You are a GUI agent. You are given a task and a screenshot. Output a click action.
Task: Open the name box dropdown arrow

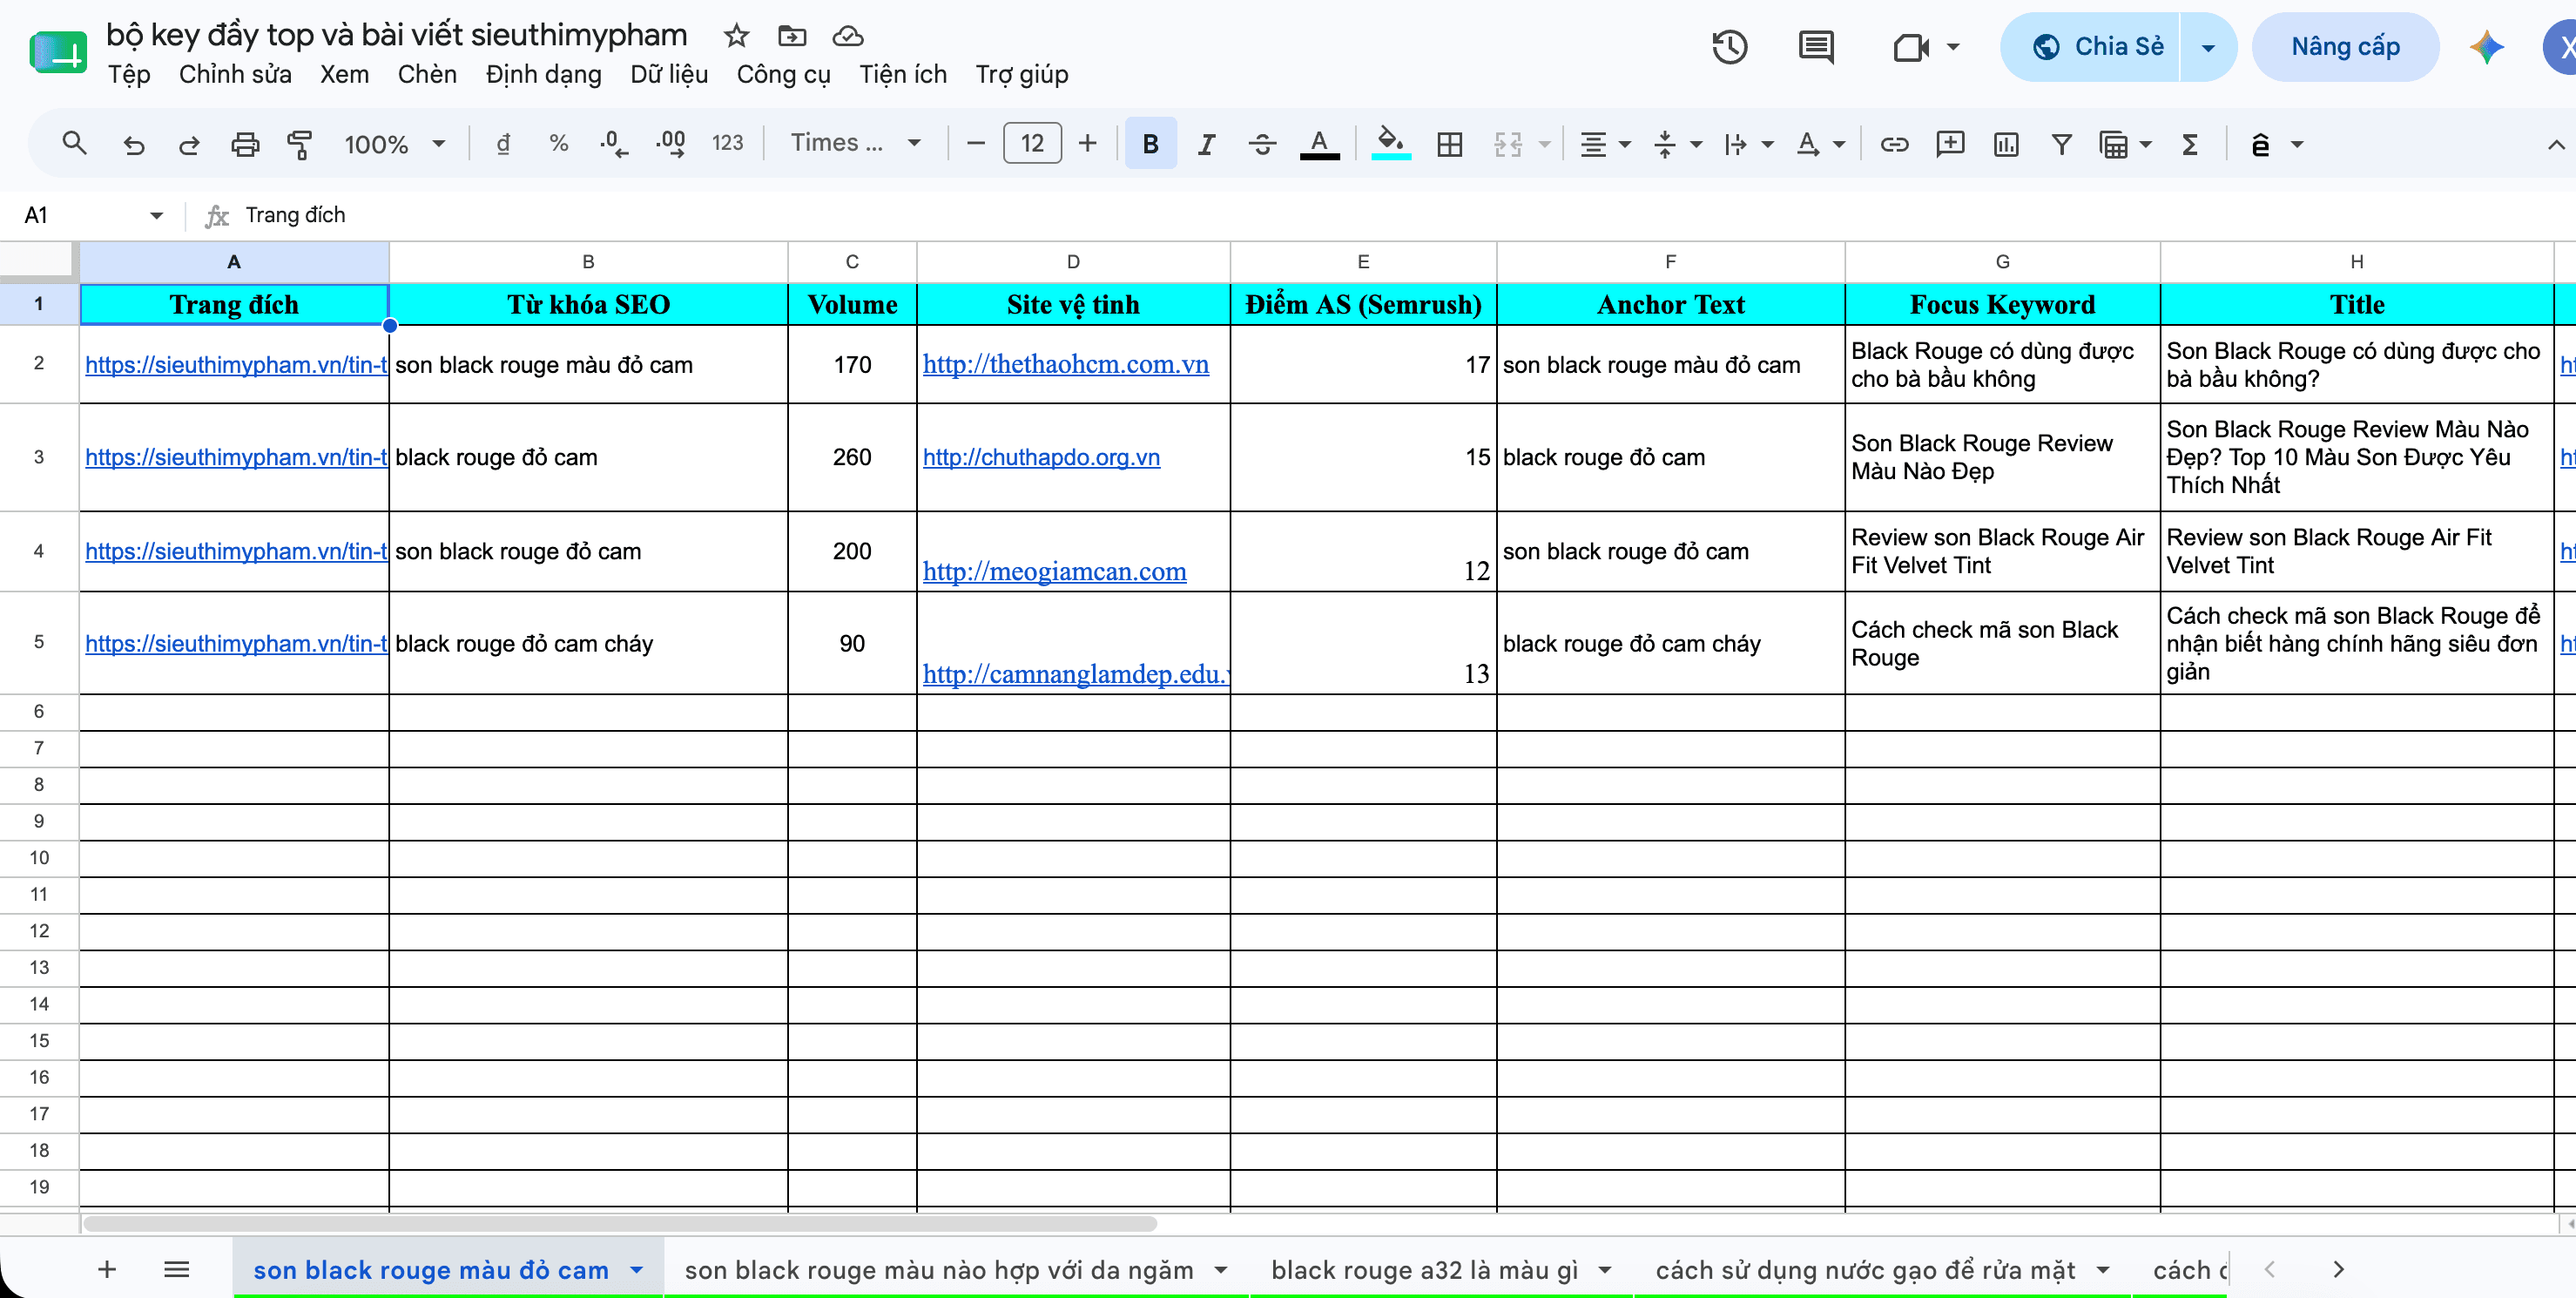[156, 215]
